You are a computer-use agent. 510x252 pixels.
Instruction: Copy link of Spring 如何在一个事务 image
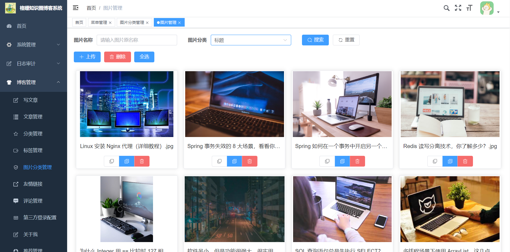click(327, 161)
